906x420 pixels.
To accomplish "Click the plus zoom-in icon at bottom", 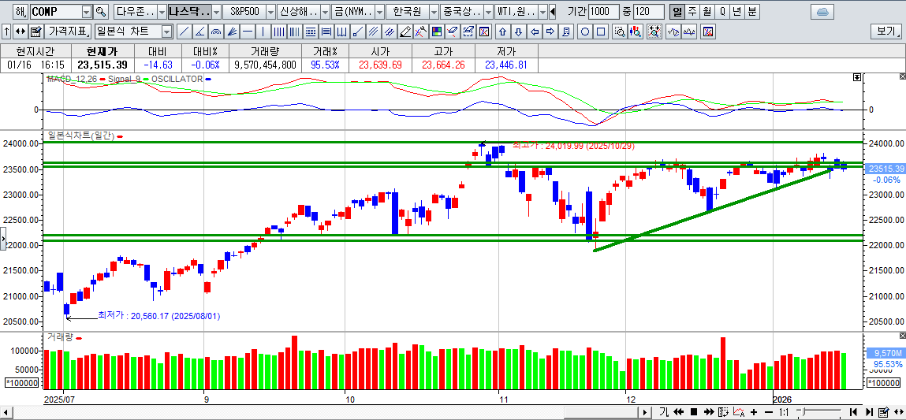I will pyautogui.click(x=754, y=412).
